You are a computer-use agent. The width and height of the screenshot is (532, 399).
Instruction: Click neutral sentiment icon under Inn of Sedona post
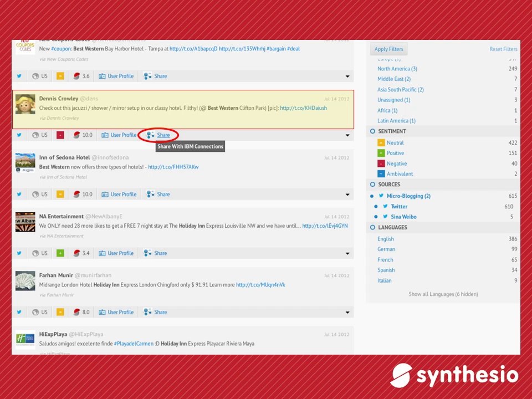coord(60,194)
